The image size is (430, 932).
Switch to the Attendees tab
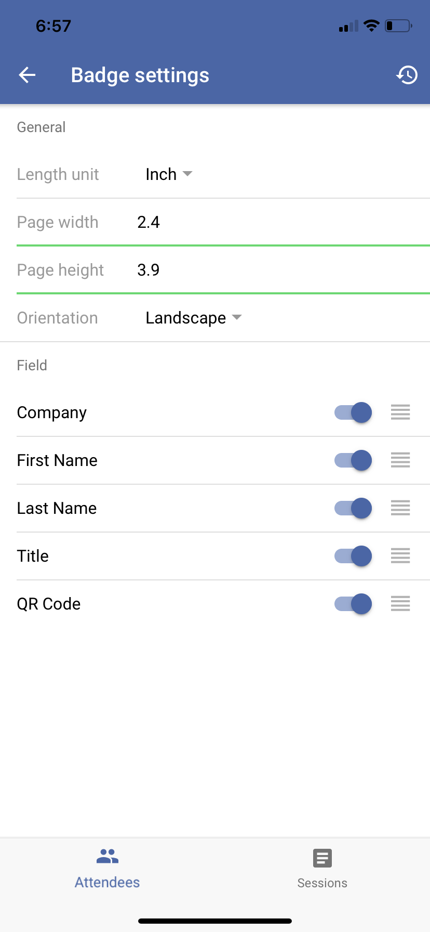tap(107, 869)
